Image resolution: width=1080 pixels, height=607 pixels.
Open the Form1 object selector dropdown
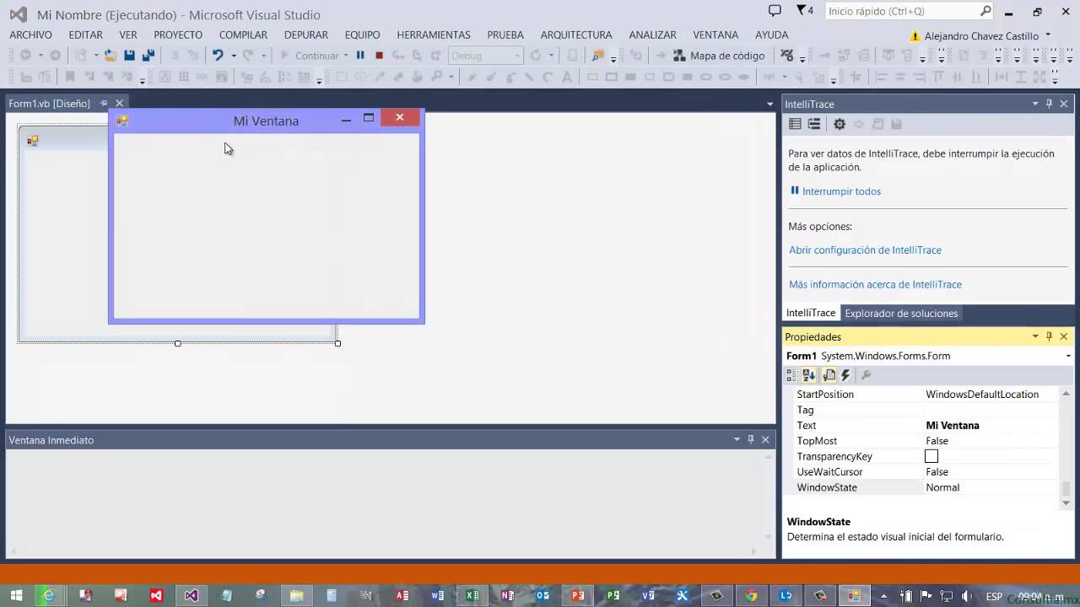pyautogui.click(x=1068, y=356)
